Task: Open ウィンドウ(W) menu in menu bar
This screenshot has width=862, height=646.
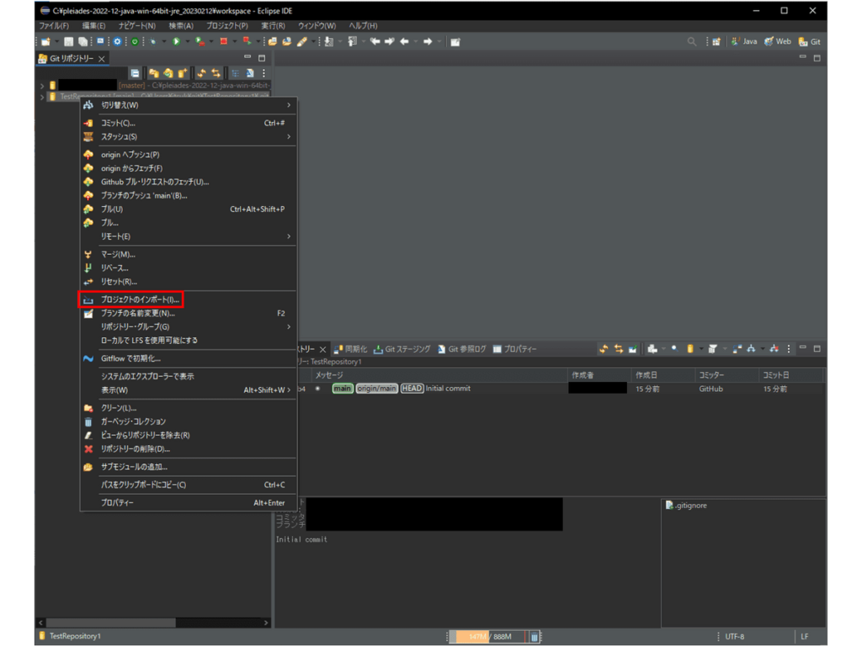Action: 317,26
